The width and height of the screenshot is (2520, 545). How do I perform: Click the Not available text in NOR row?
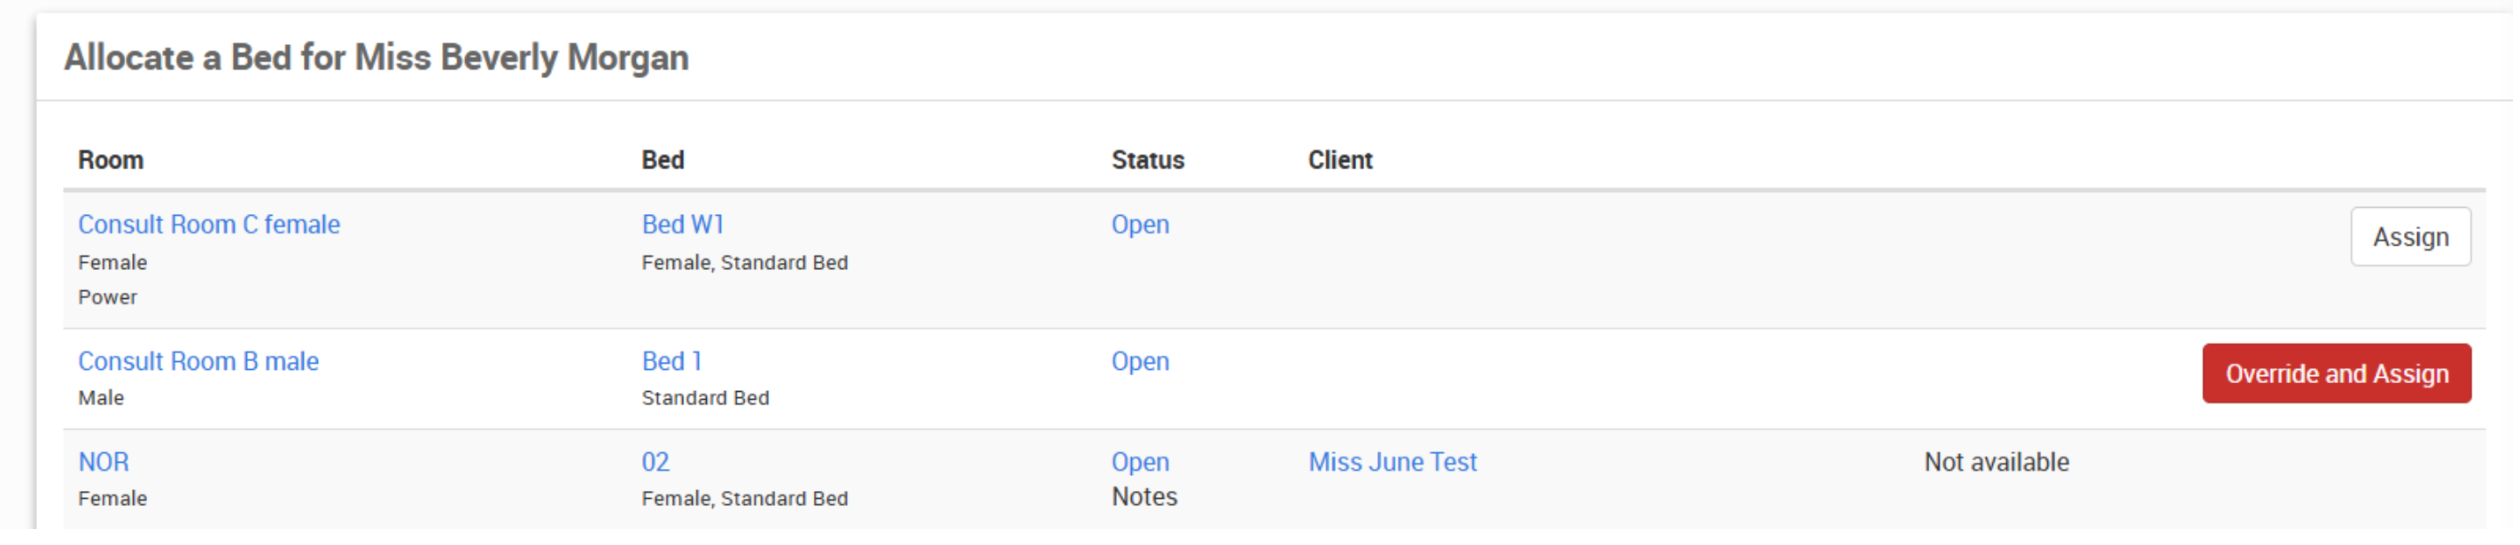tap(1997, 462)
